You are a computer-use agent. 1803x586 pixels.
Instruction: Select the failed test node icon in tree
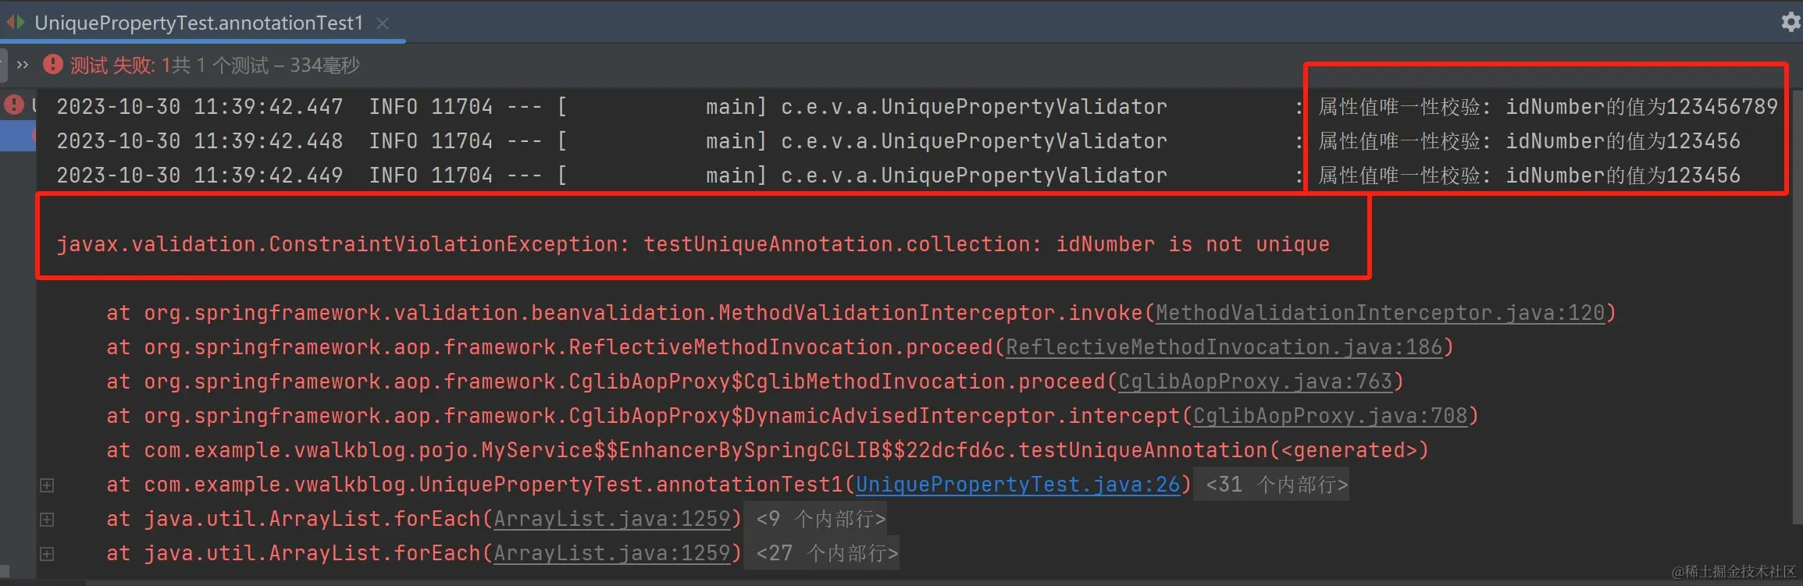tap(14, 105)
